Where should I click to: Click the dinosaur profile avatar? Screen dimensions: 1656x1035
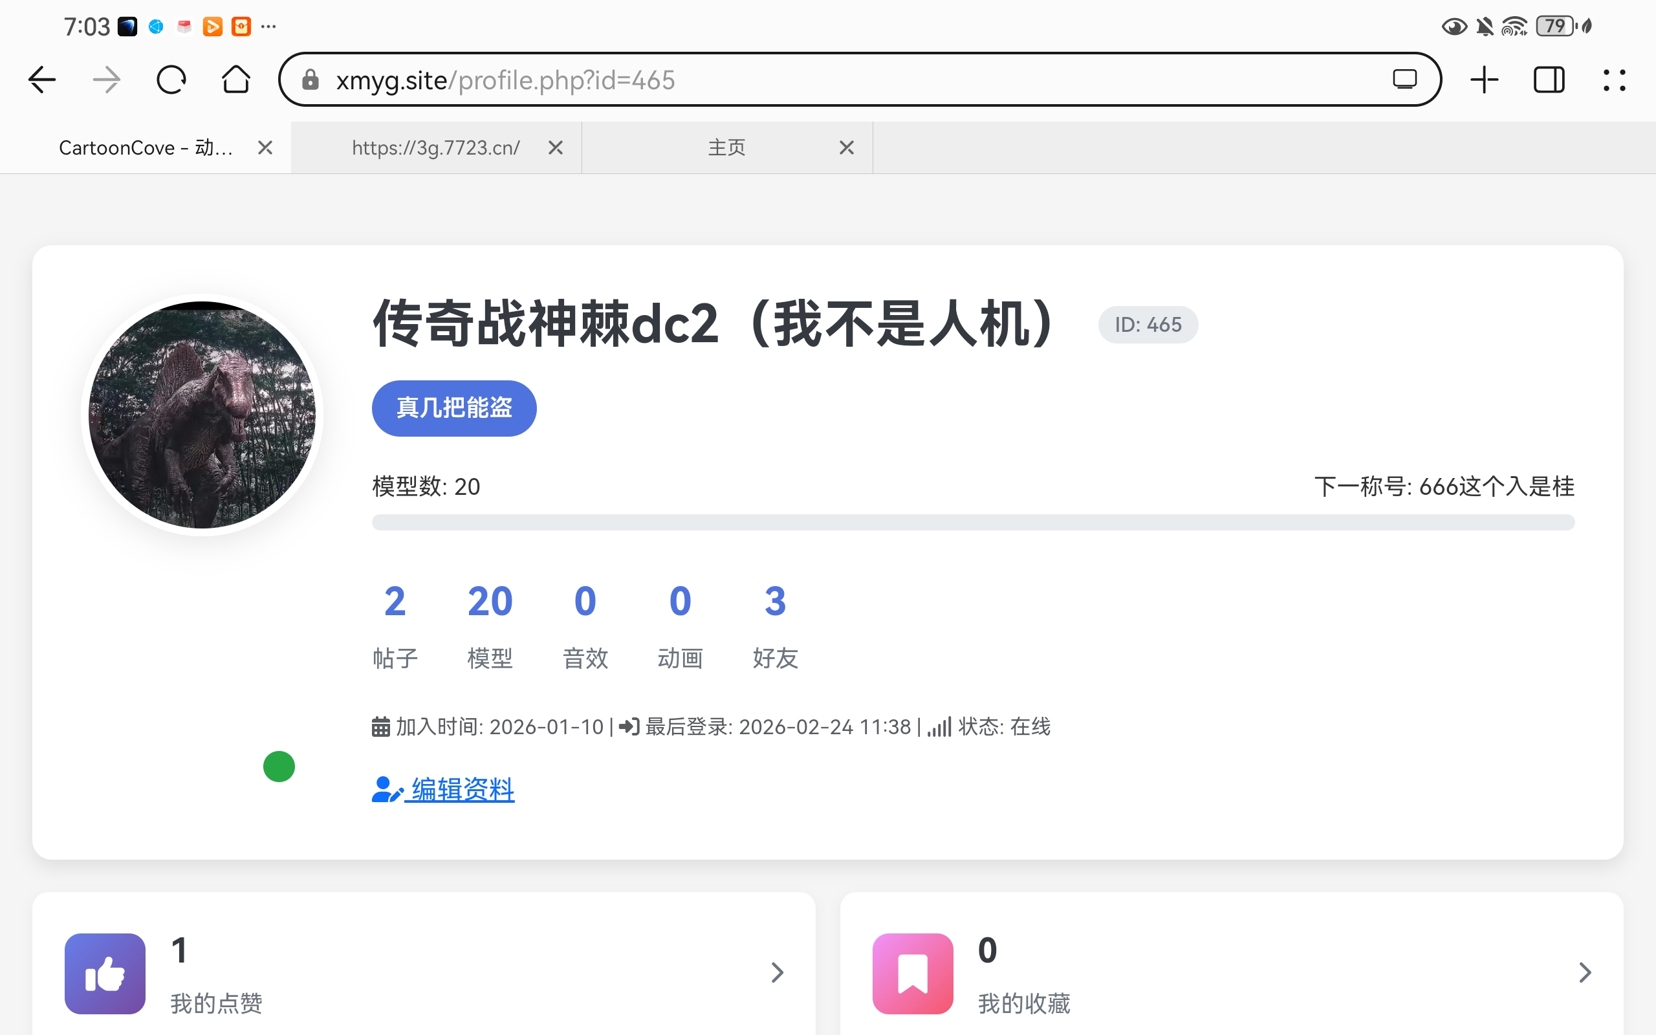tap(202, 414)
